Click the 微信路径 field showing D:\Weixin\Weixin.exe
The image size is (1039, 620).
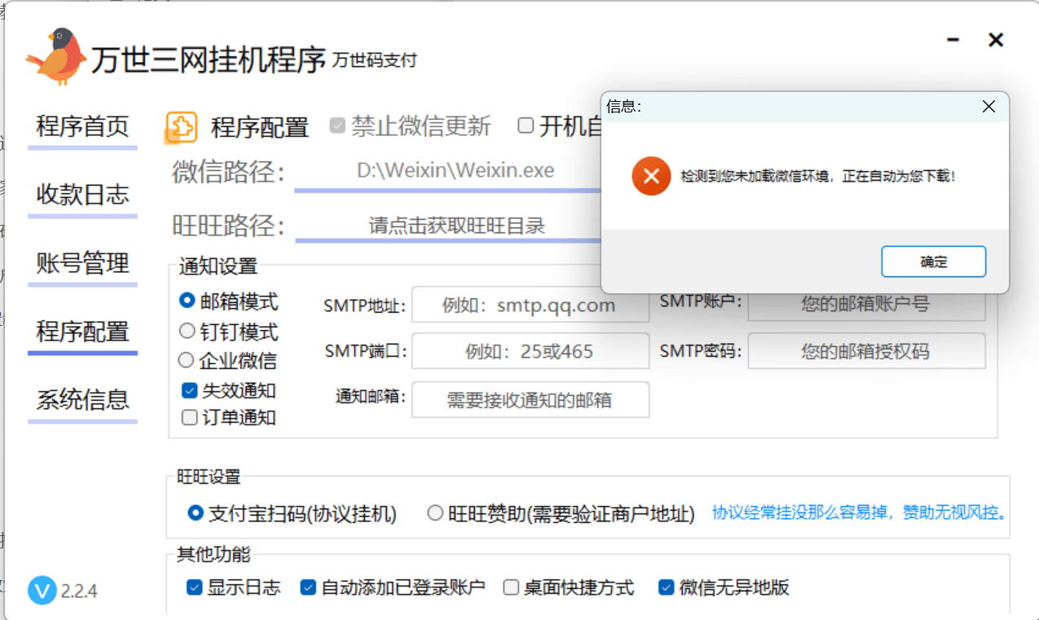(447, 171)
